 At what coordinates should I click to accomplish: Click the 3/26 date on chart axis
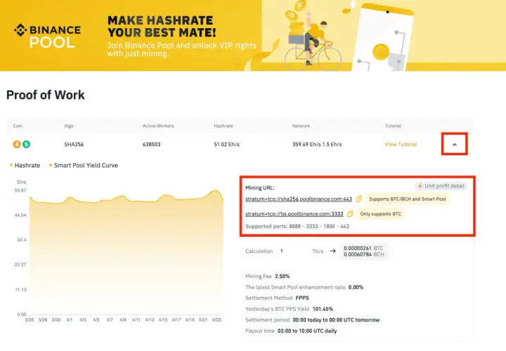(x=30, y=319)
